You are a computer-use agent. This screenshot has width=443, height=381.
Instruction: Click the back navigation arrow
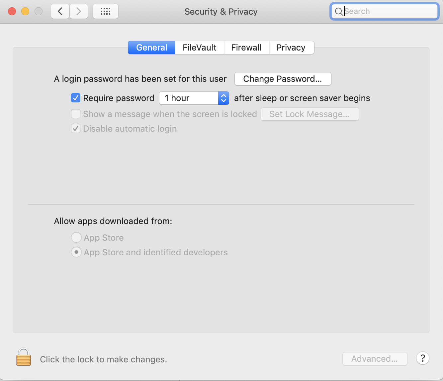click(x=60, y=11)
